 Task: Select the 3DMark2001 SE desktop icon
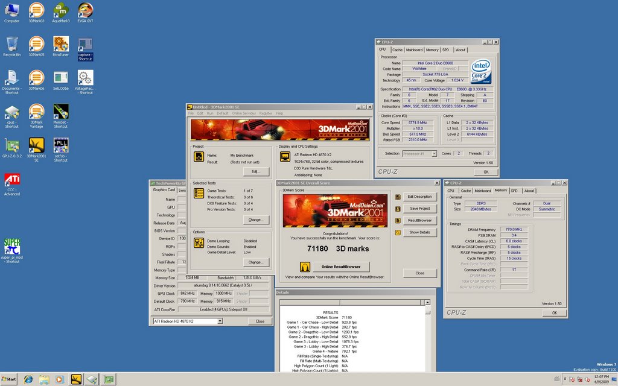(x=36, y=150)
